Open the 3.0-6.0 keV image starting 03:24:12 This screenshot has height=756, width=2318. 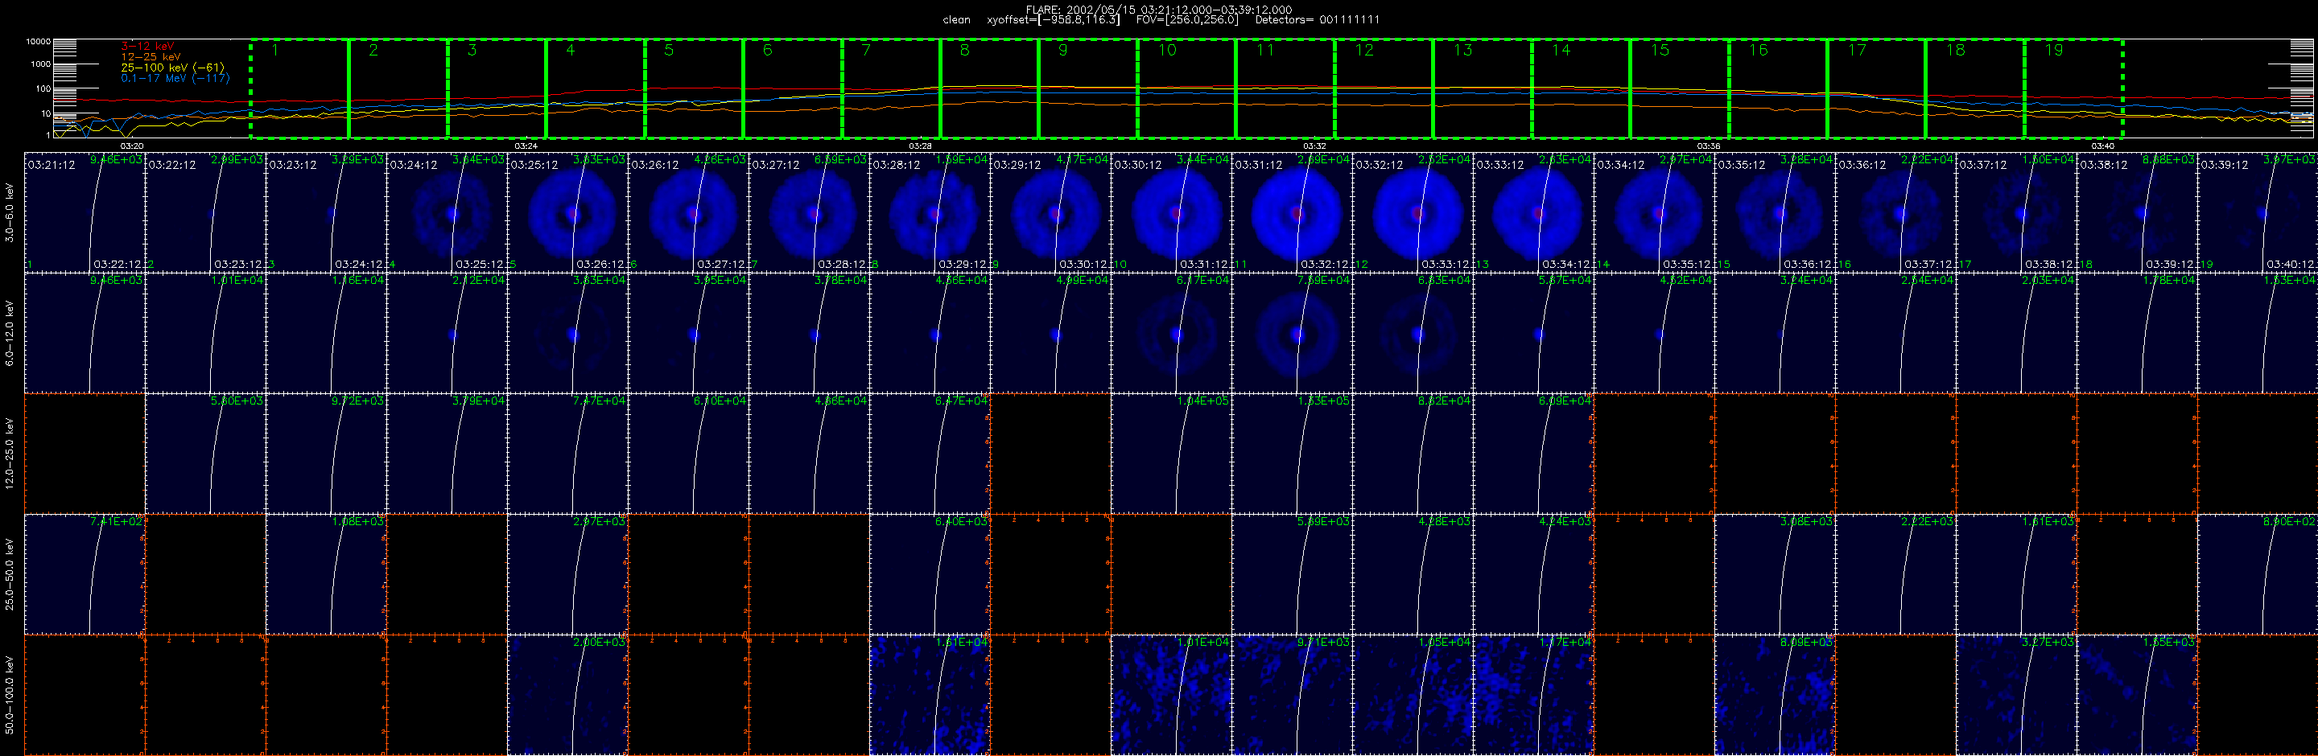pos(448,212)
